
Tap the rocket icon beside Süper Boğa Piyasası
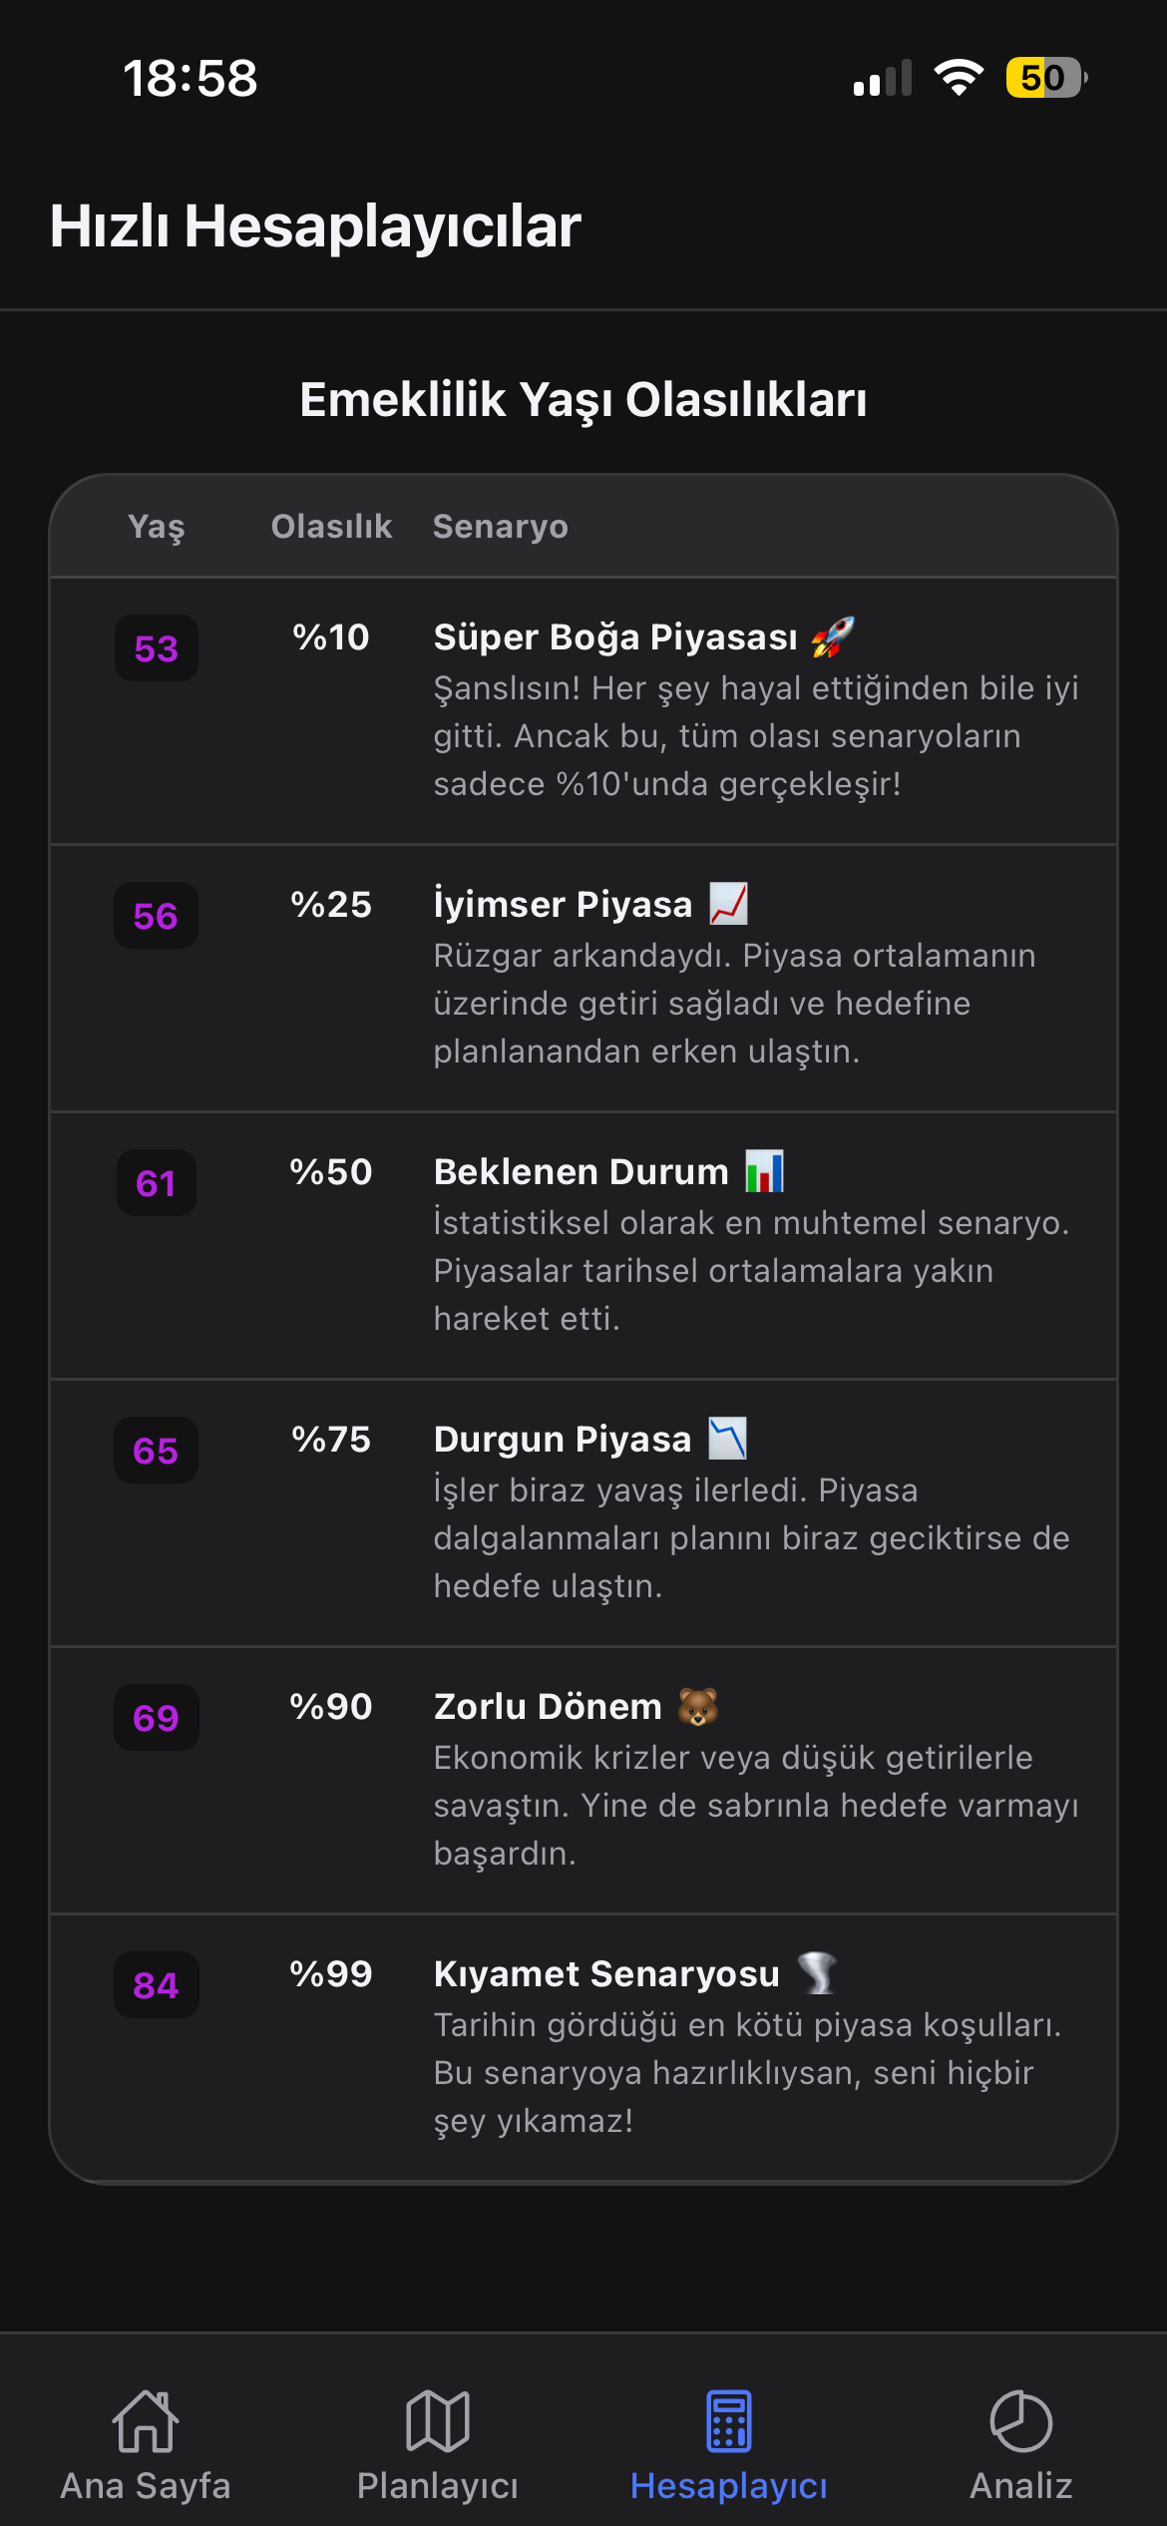tap(832, 637)
